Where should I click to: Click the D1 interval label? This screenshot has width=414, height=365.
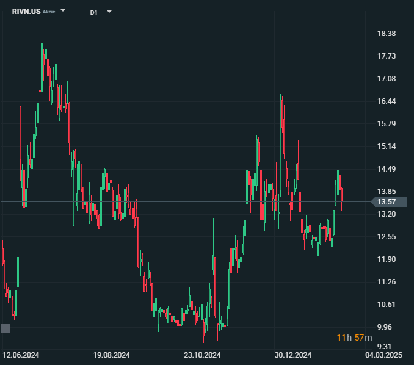(x=94, y=13)
